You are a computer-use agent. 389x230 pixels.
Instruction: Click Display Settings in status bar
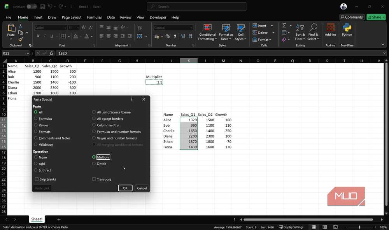point(291,227)
